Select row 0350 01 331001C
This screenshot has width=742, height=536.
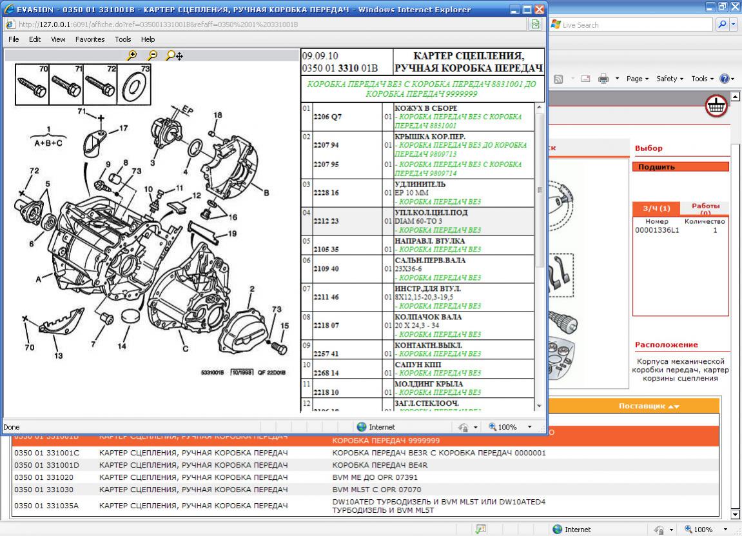click(365, 453)
